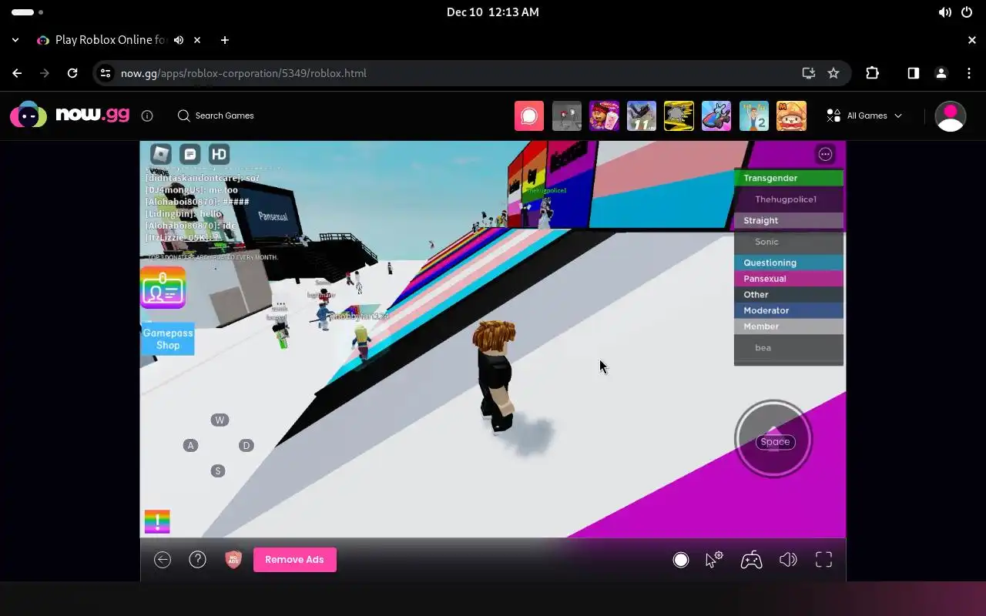Click the address bar URL
This screenshot has width=986, height=616.
tap(243, 73)
